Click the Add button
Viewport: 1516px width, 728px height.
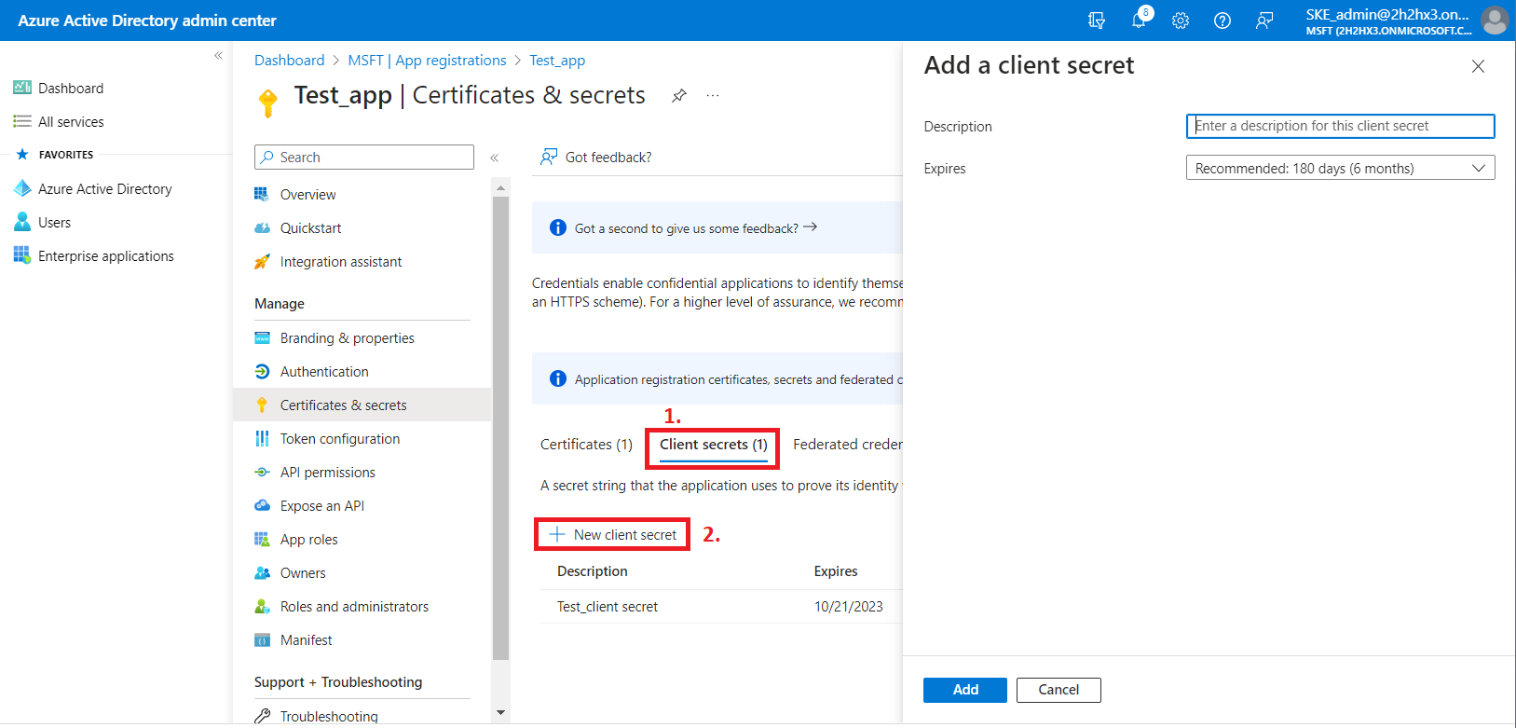tap(964, 690)
